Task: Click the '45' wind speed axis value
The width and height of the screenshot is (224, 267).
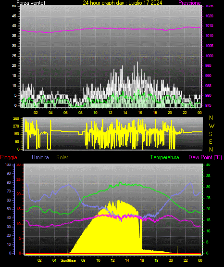Action: click(x=14, y=16)
